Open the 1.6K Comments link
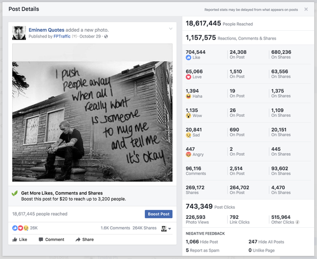Screen dimensions: 317x259 [x=115, y=228]
